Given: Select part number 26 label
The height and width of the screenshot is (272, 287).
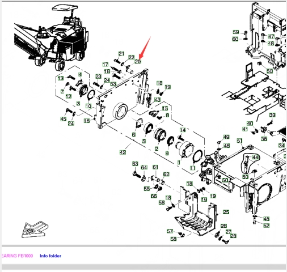Looking at the screenshot, I should (x=223, y=226).
